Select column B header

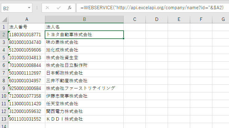click(84, 19)
